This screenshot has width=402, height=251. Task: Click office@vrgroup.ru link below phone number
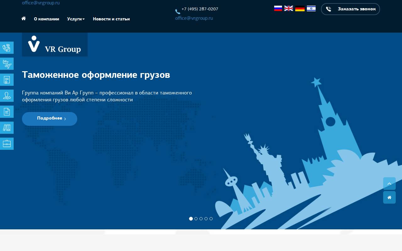pyautogui.click(x=194, y=18)
